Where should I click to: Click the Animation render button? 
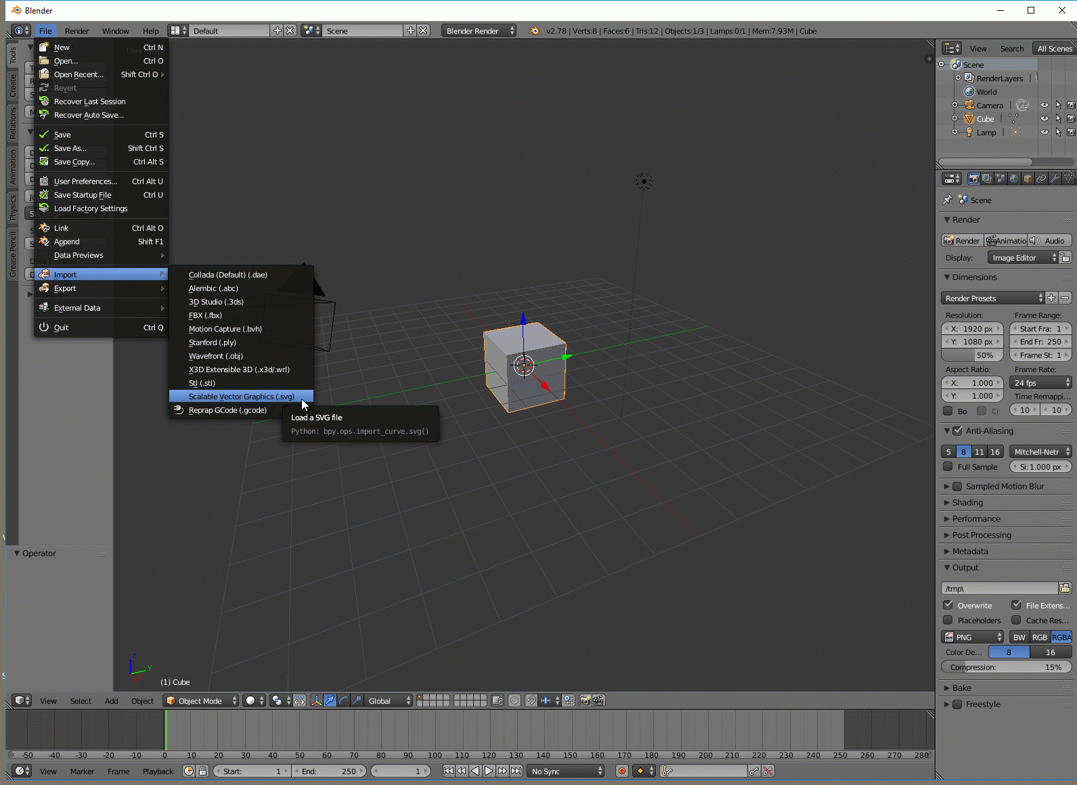1005,240
